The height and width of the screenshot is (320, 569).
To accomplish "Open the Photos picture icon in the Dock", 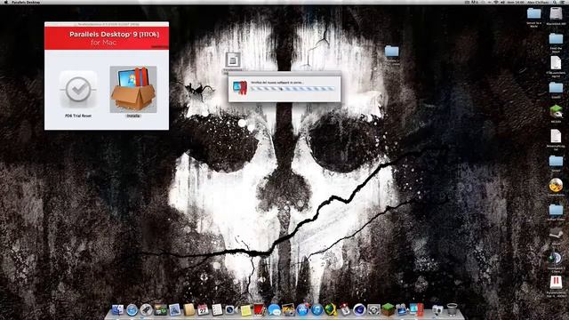I will pyautogui.click(x=288, y=310).
